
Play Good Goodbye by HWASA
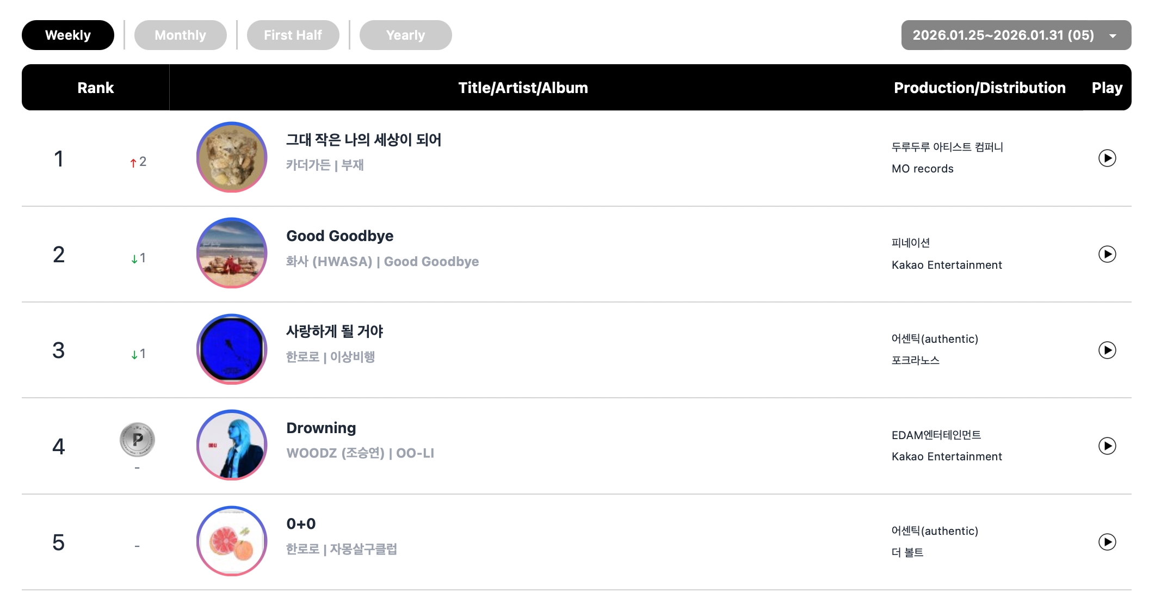click(1107, 254)
